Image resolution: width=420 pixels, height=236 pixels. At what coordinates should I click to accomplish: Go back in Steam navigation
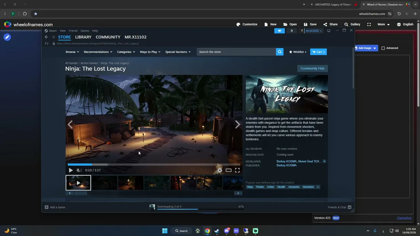[46, 37]
